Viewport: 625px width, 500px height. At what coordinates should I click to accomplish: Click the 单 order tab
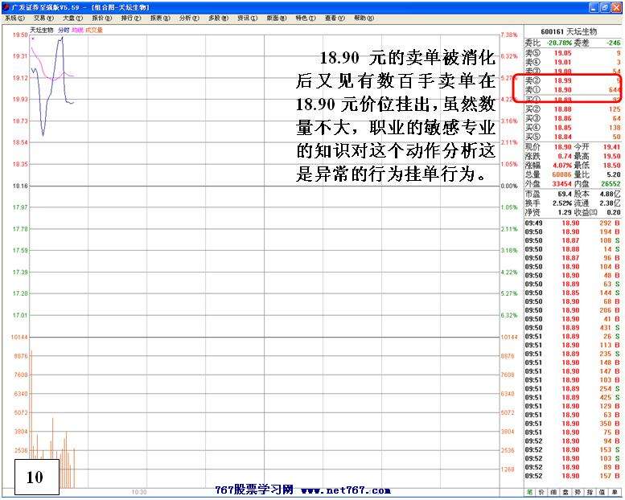[615, 491]
